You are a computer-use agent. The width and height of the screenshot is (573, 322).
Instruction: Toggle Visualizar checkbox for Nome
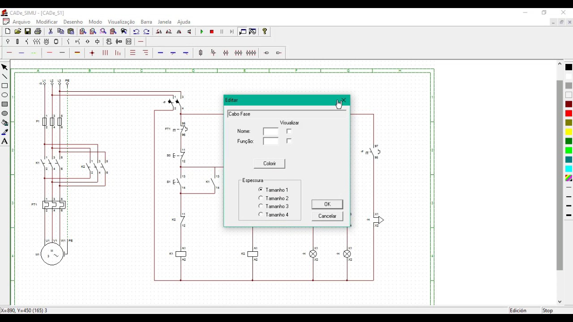click(x=289, y=131)
